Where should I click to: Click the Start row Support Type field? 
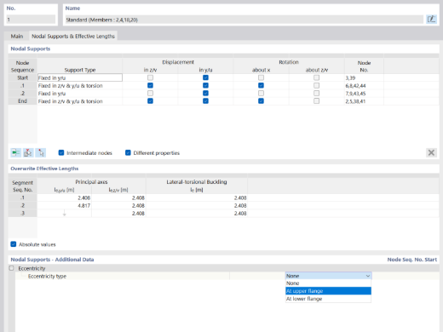point(80,77)
